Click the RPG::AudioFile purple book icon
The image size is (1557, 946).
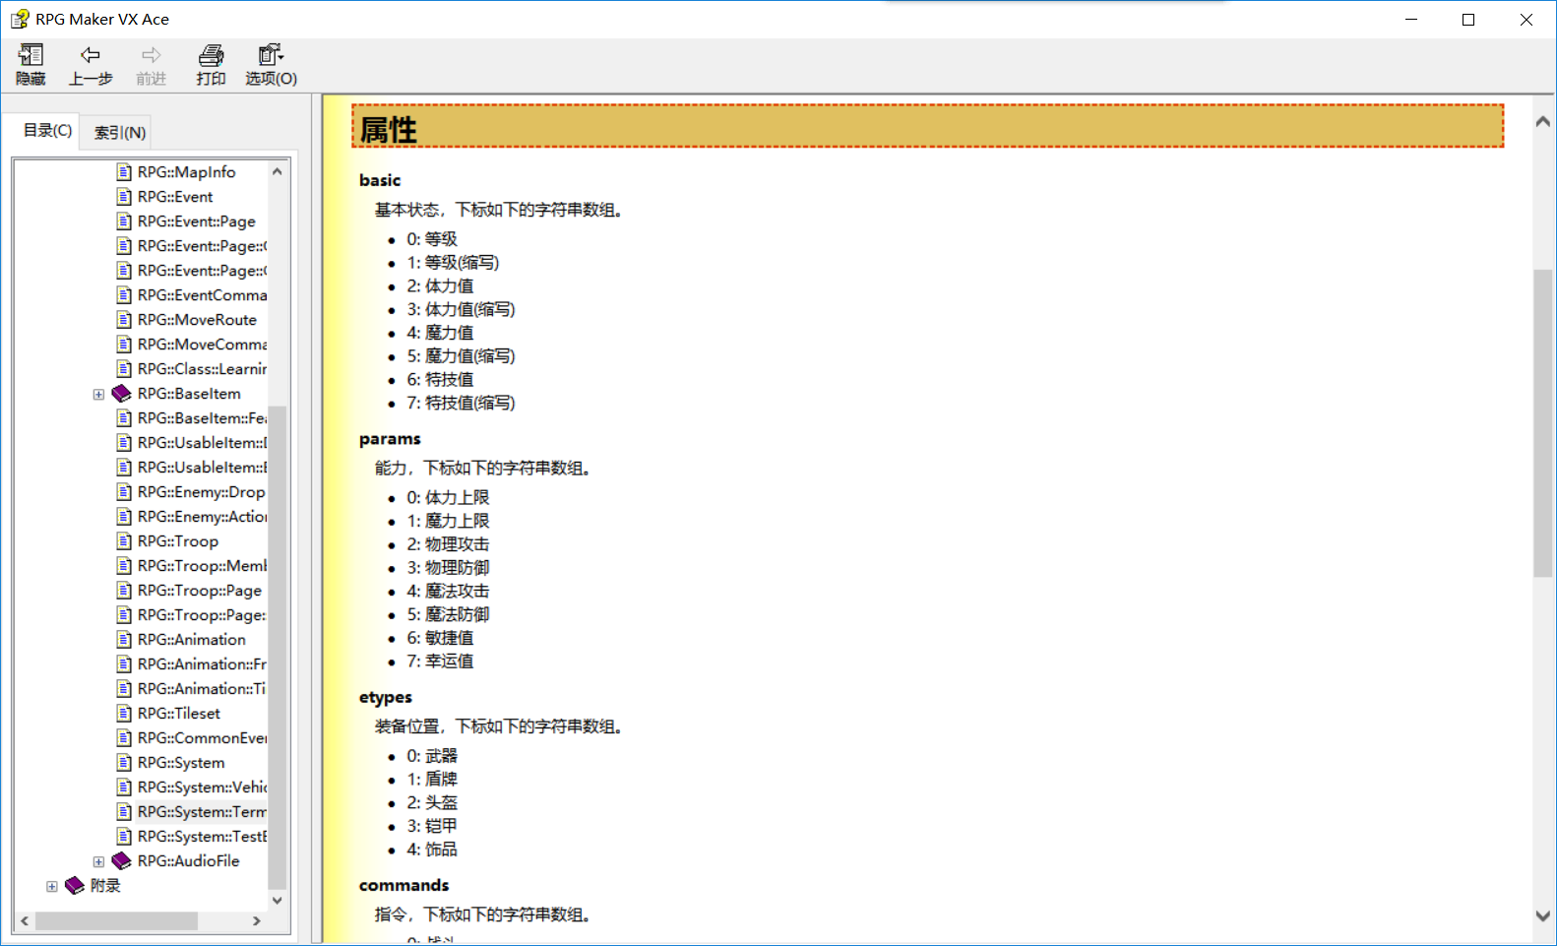pos(122,861)
